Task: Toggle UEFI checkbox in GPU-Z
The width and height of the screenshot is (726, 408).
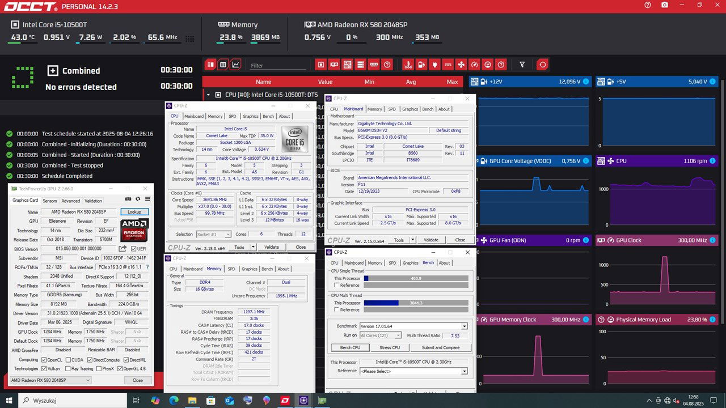Action: (x=134, y=249)
